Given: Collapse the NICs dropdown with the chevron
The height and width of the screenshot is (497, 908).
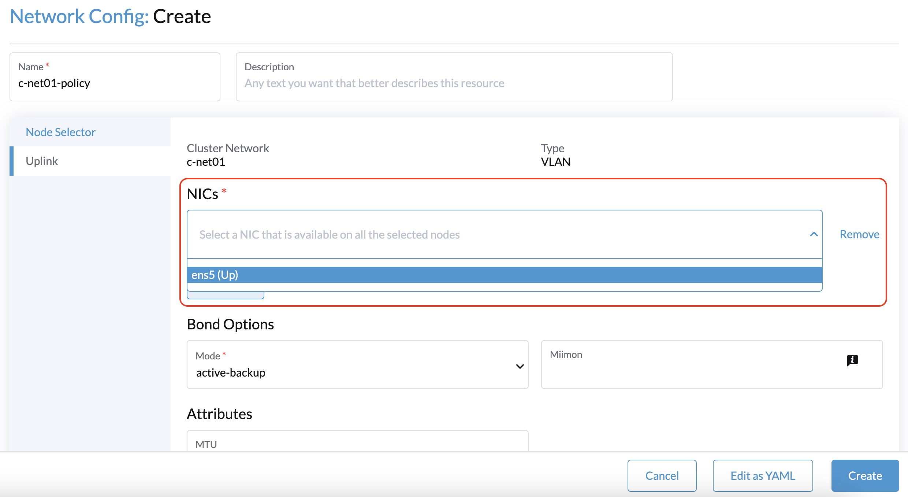Looking at the screenshot, I should pyautogui.click(x=814, y=234).
